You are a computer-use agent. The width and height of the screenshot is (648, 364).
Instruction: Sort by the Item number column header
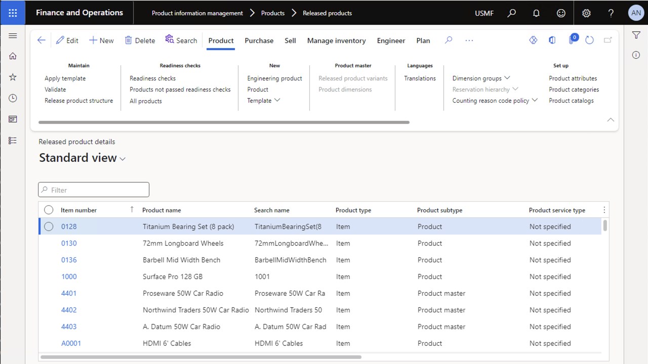[x=78, y=210]
